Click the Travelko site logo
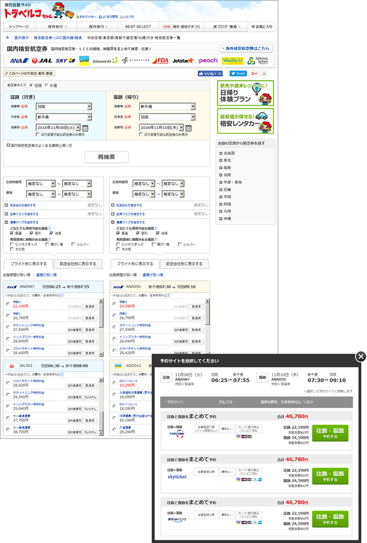 33,11
